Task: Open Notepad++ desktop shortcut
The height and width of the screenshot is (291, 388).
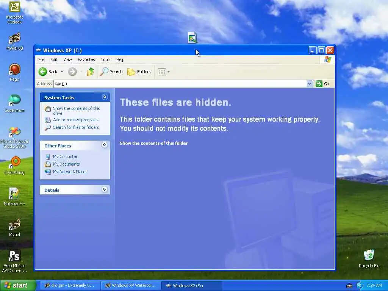Action: 15,197
